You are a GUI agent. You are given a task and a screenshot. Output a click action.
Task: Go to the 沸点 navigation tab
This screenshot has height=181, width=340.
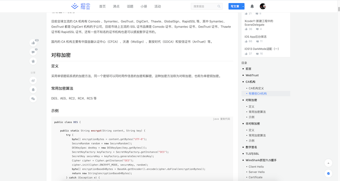tap(116, 6)
